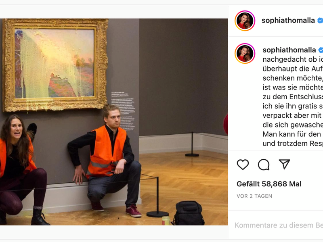Screen dimensions: 323x242
Task: Click the sophiathomalla username above the caption
Action: (289, 50)
